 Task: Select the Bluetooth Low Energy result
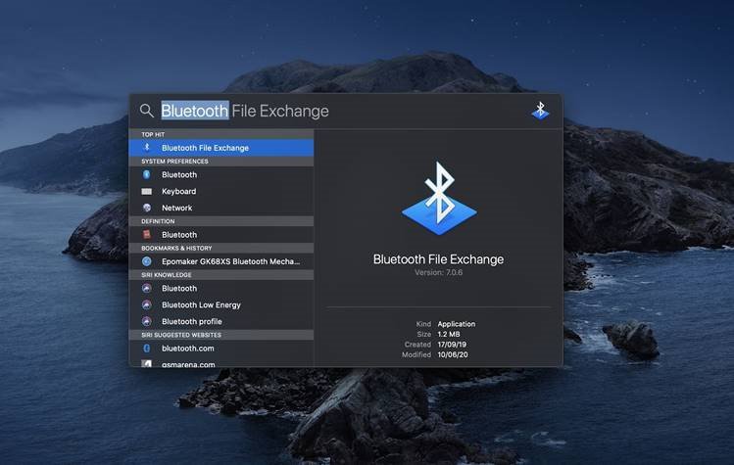coord(220,305)
